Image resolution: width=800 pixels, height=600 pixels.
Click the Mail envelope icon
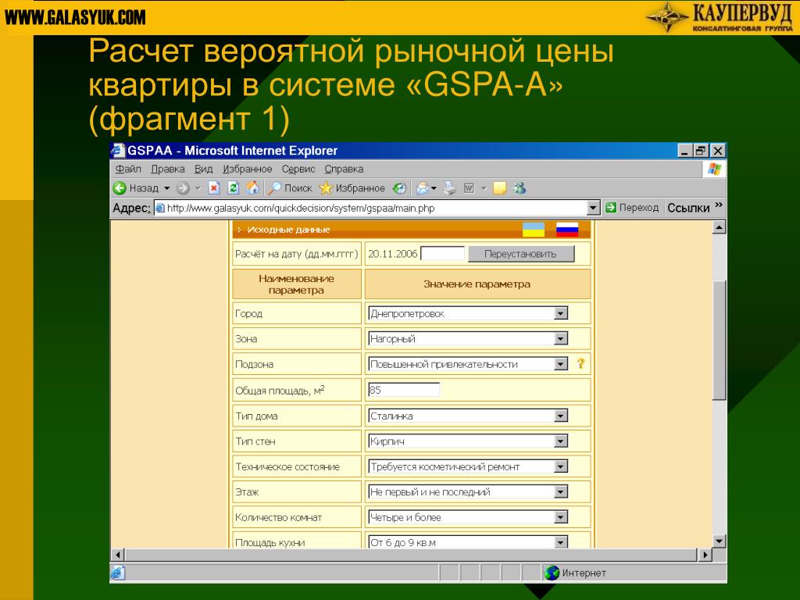pos(423,188)
